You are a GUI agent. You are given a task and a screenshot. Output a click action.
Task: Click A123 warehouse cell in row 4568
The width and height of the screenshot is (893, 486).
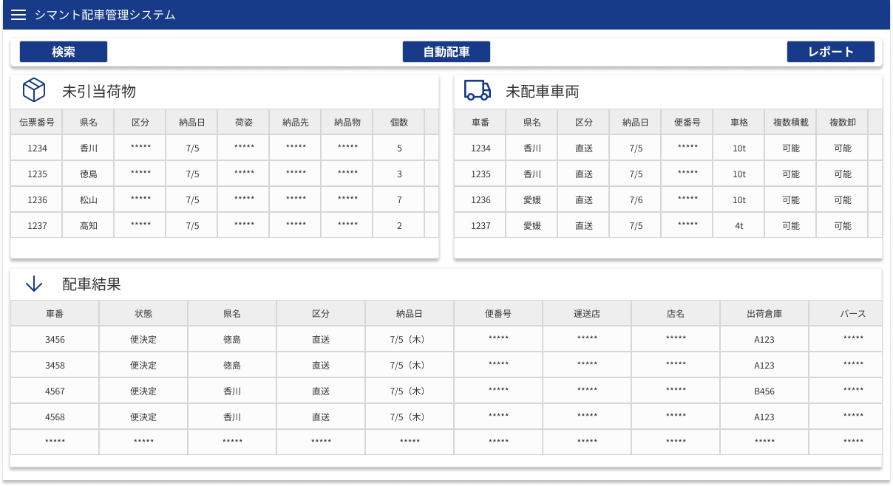point(764,417)
